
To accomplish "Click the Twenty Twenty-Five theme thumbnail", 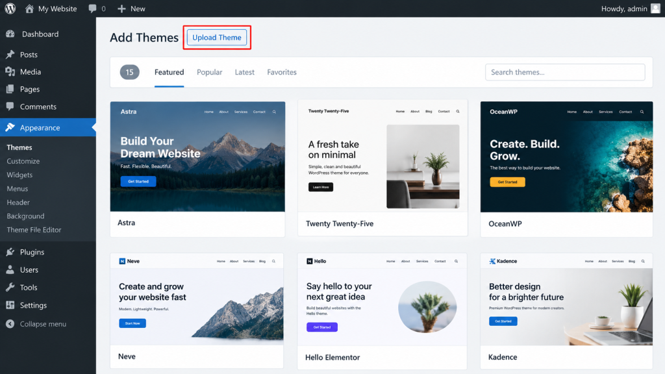I will [x=383, y=156].
